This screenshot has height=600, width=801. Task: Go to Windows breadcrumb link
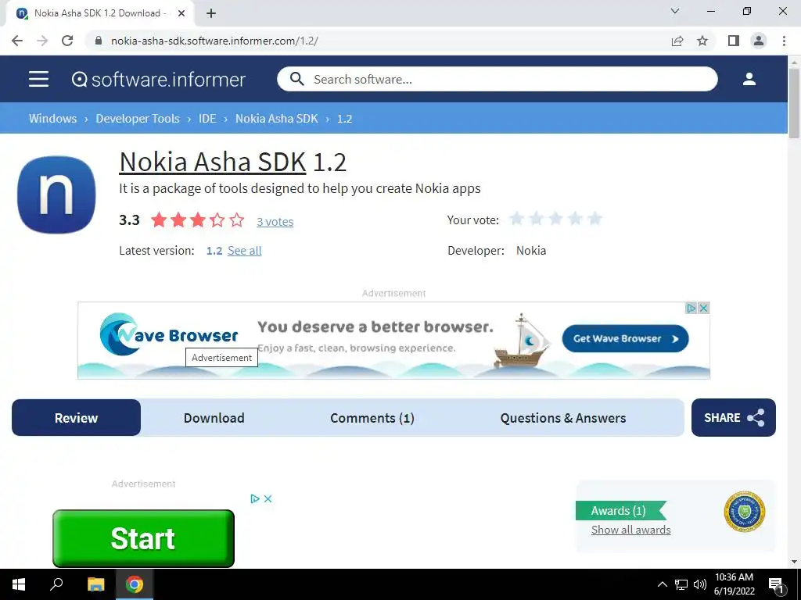point(52,119)
